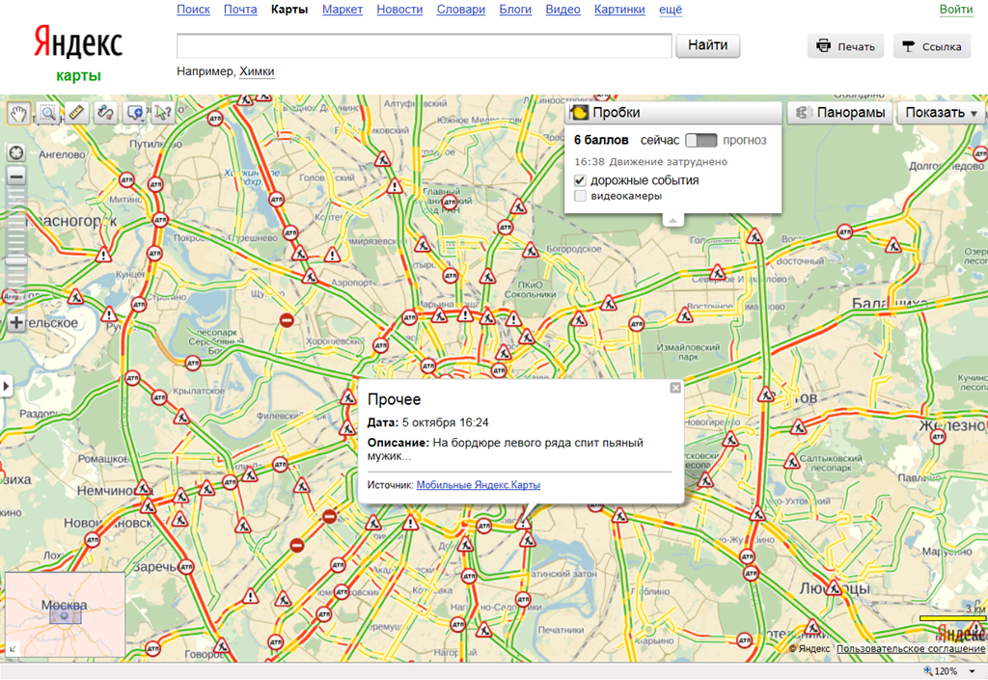Click the Панорамы button
The height and width of the screenshot is (680, 988).
pyautogui.click(x=840, y=113)
